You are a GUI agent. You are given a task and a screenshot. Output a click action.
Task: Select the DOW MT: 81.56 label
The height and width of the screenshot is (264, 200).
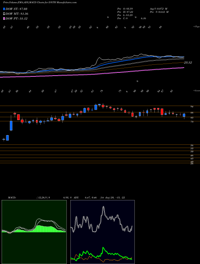[x=17, y=14]
